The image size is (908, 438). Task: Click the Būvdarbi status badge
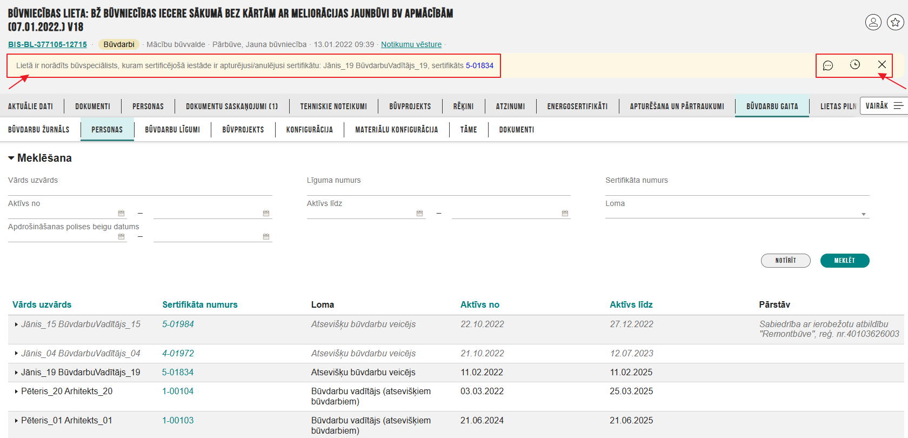pyautogui.click(x=119, y=44)
